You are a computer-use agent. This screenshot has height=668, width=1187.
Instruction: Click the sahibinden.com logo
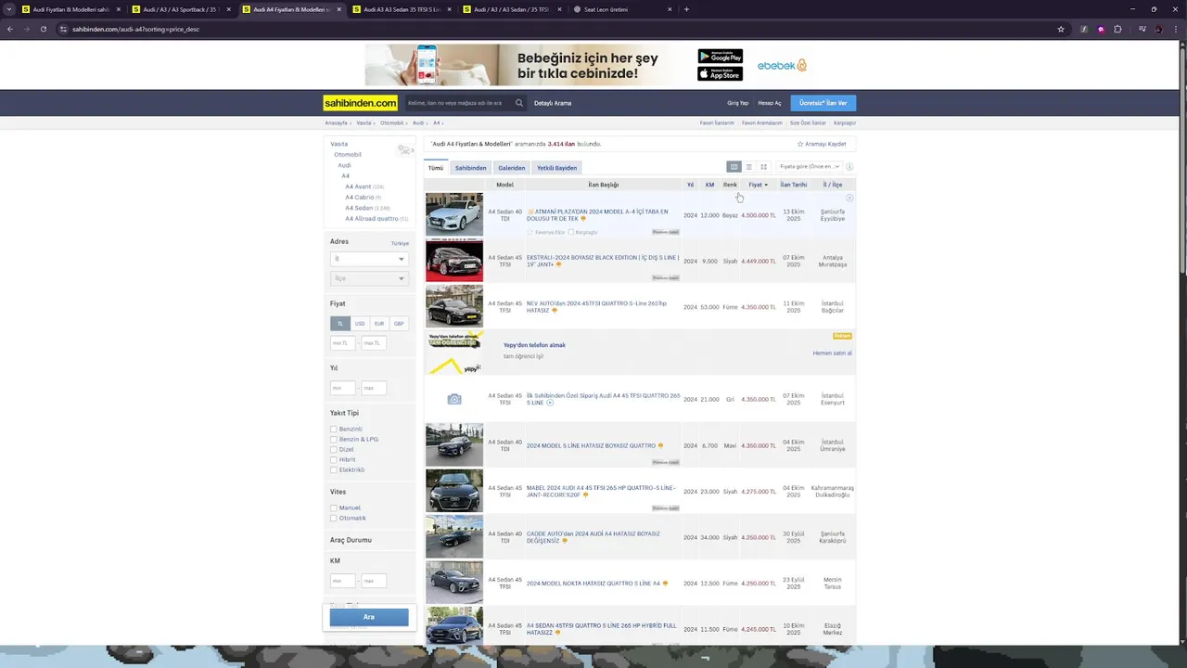pyautogui.click(x=361, y=103)
